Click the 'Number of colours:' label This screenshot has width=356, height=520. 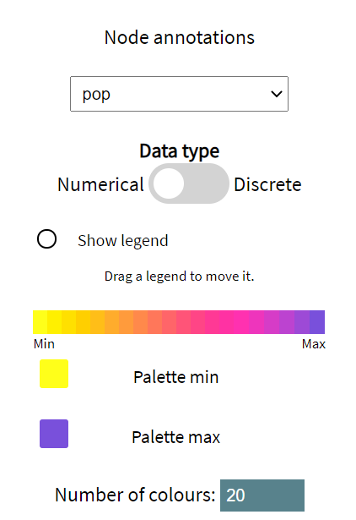point(135,495)
